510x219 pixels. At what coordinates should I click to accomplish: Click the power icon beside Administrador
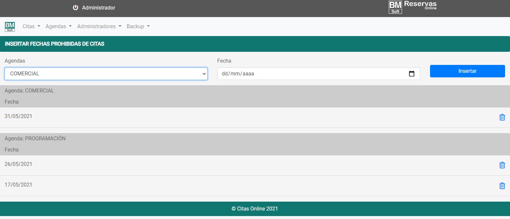pos(75,8)
